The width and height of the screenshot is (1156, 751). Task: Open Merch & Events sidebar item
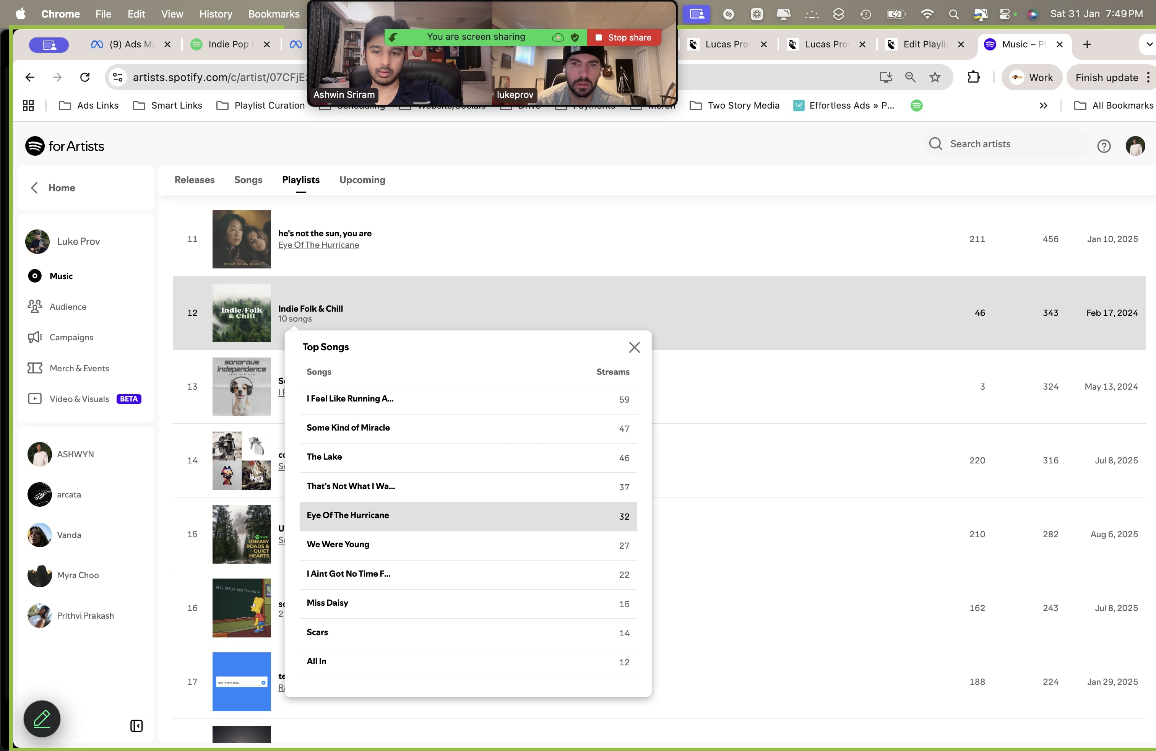tap(79, 368)
